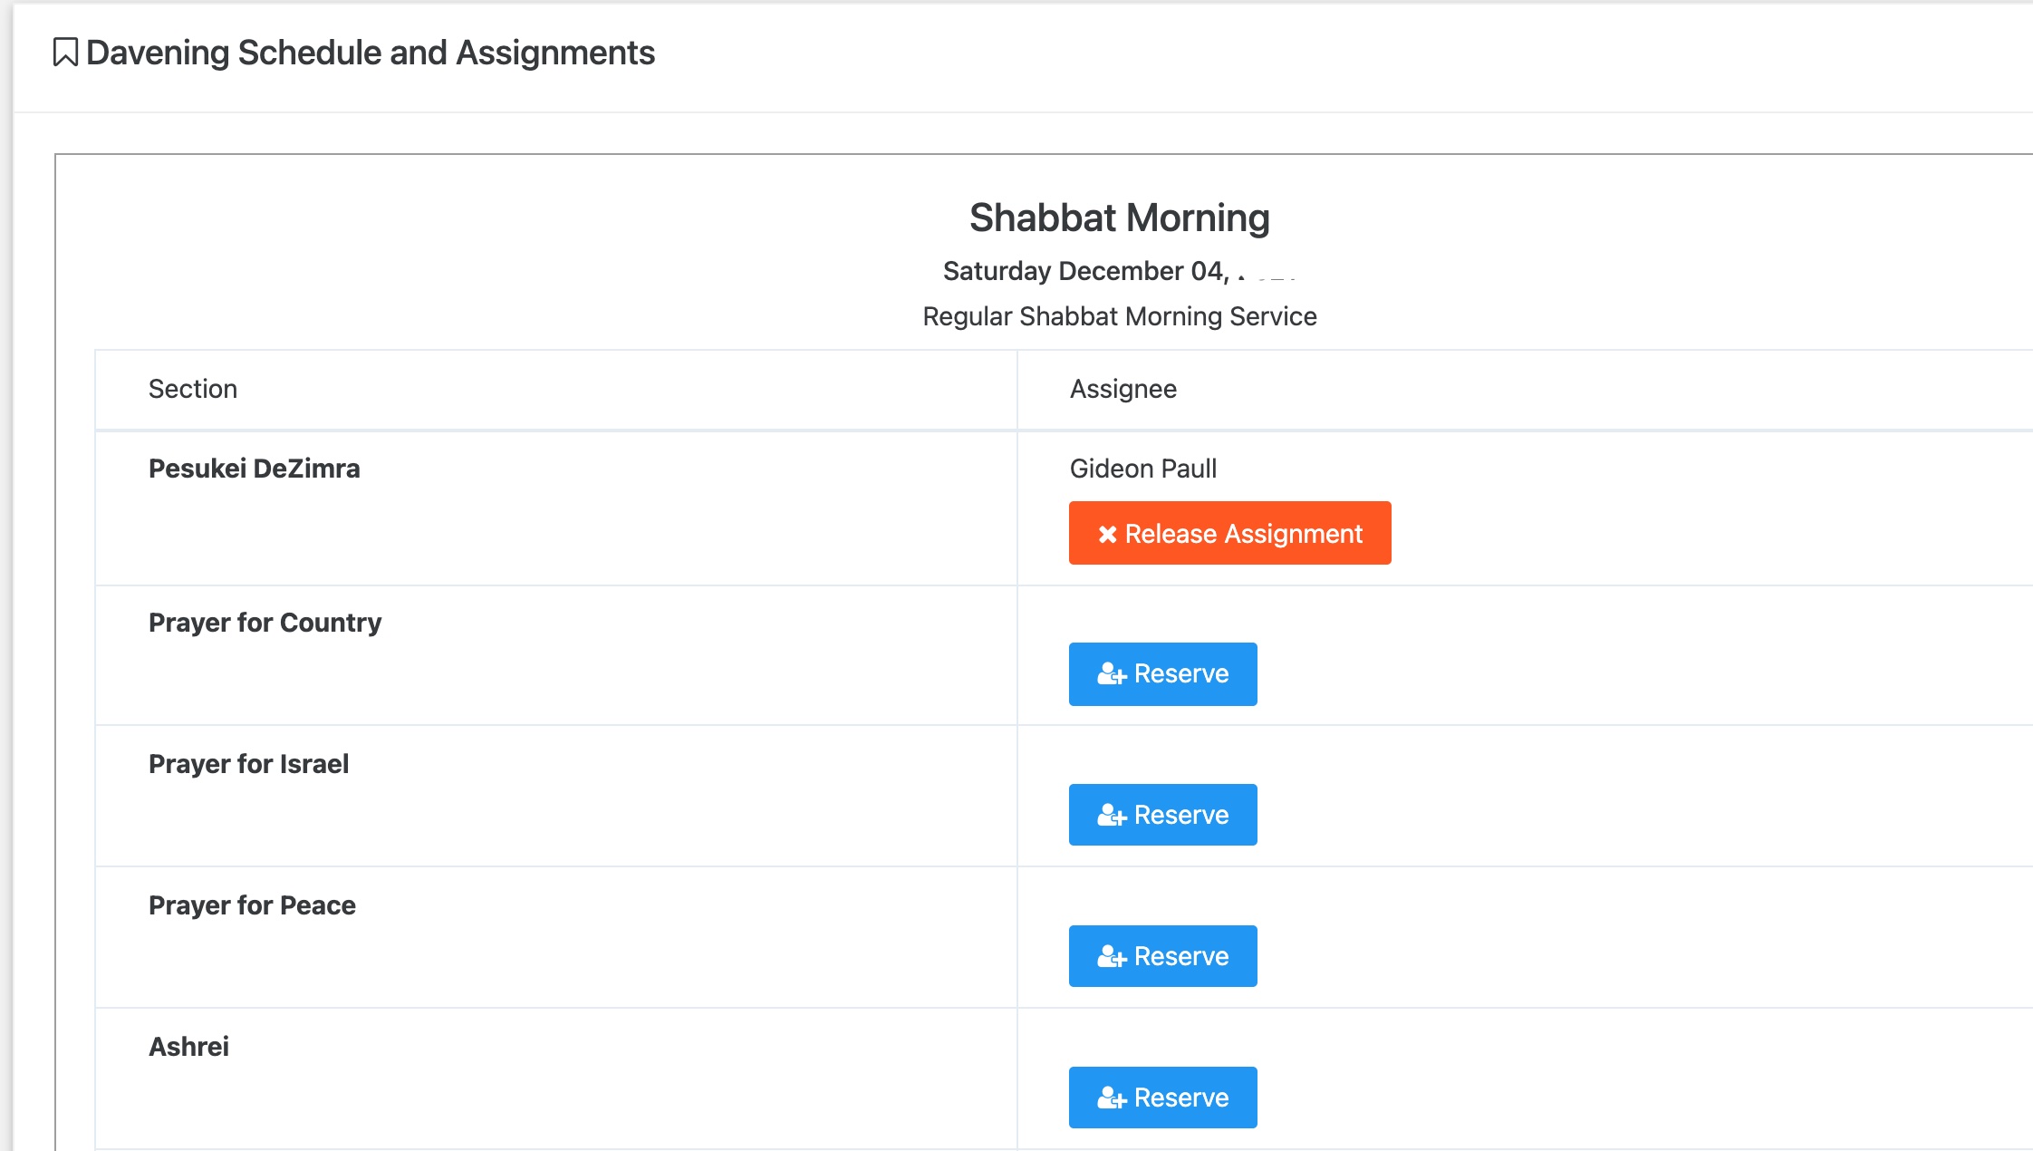The height and width of the screenshot is (1151, 2033).
Task: Click the Ashrei section label
Action: pyautogui.click(x=188, y=1047)
